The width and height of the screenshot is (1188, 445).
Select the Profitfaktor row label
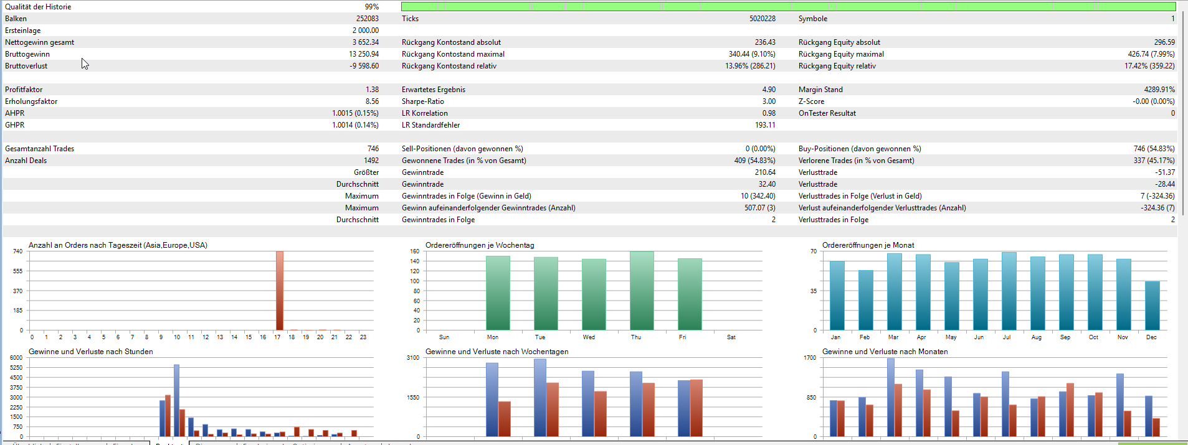click(x=24, y=90)
